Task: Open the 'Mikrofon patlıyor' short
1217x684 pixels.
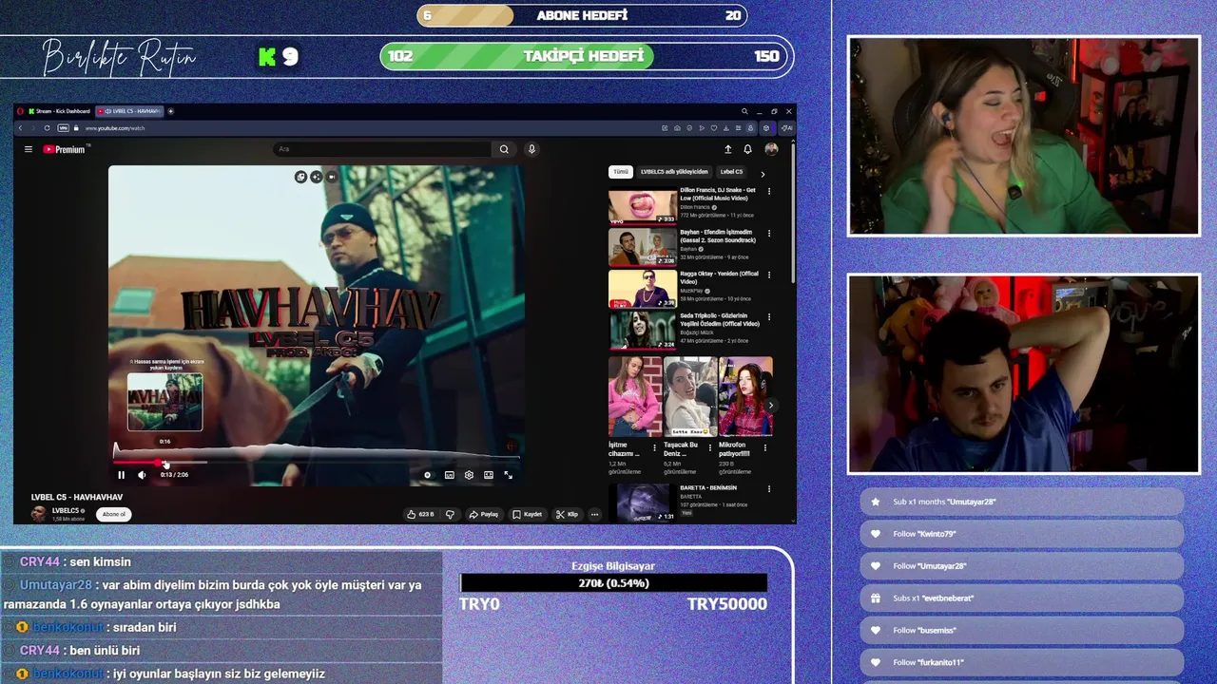Action: point(745,397)
